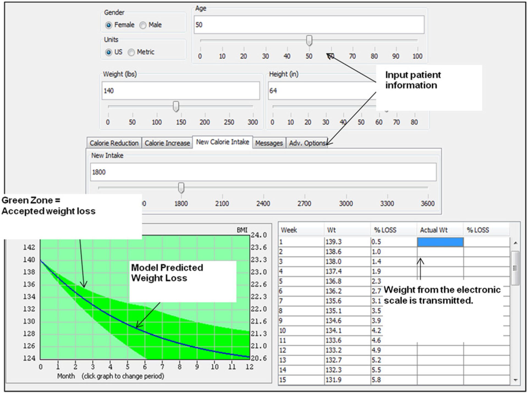Open the Adv. Options tab
The image size is (528, 393).
tap(307, 143)
